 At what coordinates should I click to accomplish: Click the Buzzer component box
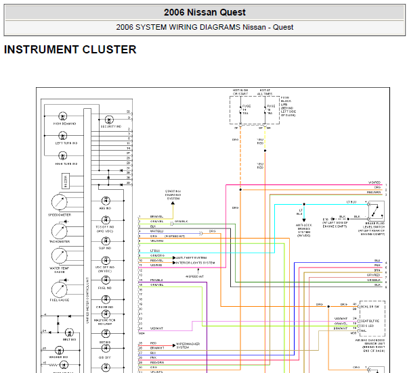(x=66, y=181)
